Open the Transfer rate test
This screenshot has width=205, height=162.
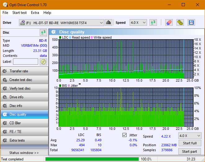point(25,71)
